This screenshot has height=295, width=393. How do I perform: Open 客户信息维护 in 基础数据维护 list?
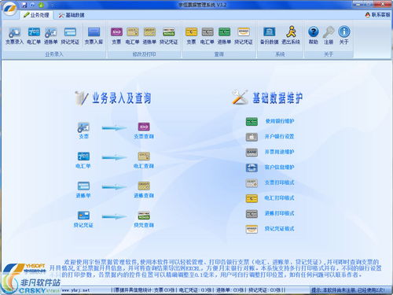[x=270, y=168]
